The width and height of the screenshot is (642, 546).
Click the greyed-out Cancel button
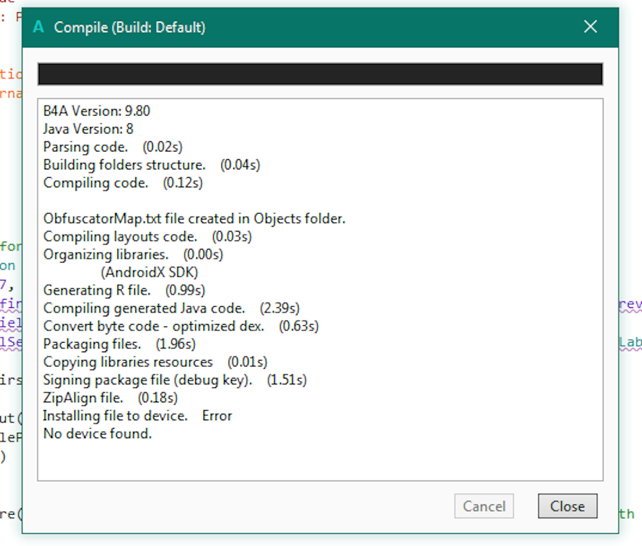click(x=484, y=506)
